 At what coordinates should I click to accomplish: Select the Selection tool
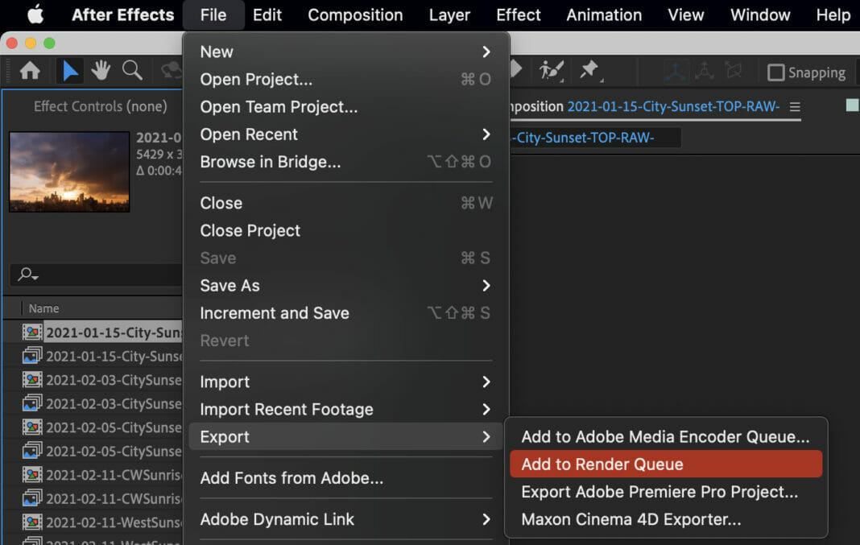click(x=69, y=71)
